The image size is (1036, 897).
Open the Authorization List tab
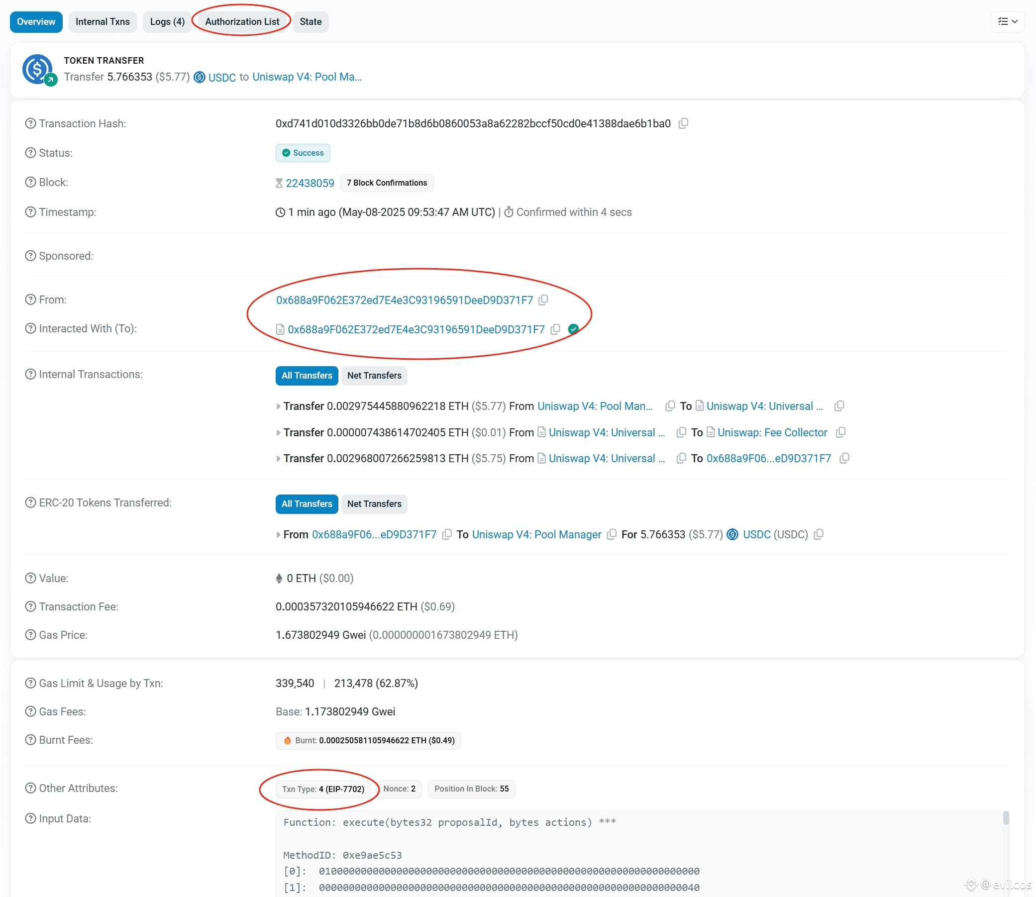[x=242, y=22]
